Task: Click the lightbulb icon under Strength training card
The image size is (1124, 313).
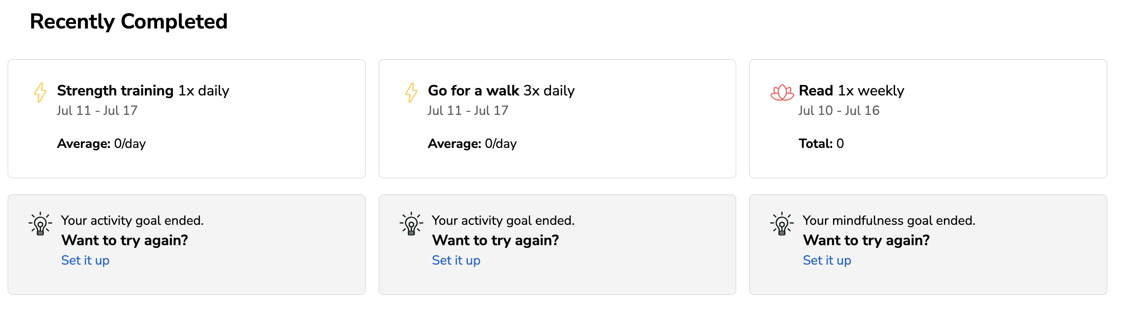Action: (x=40, y=223)
